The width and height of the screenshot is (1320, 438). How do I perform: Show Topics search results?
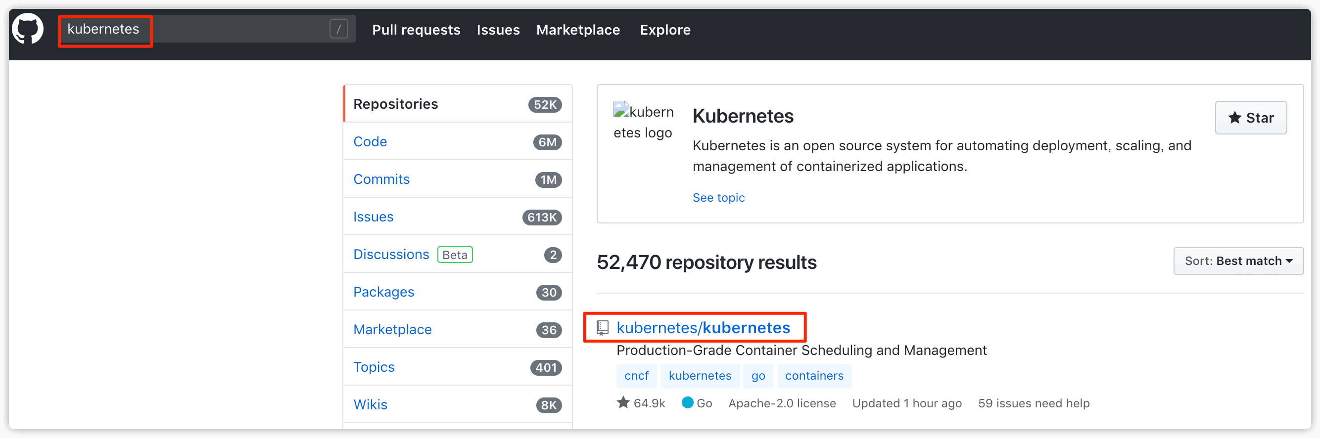click(458, 367)
